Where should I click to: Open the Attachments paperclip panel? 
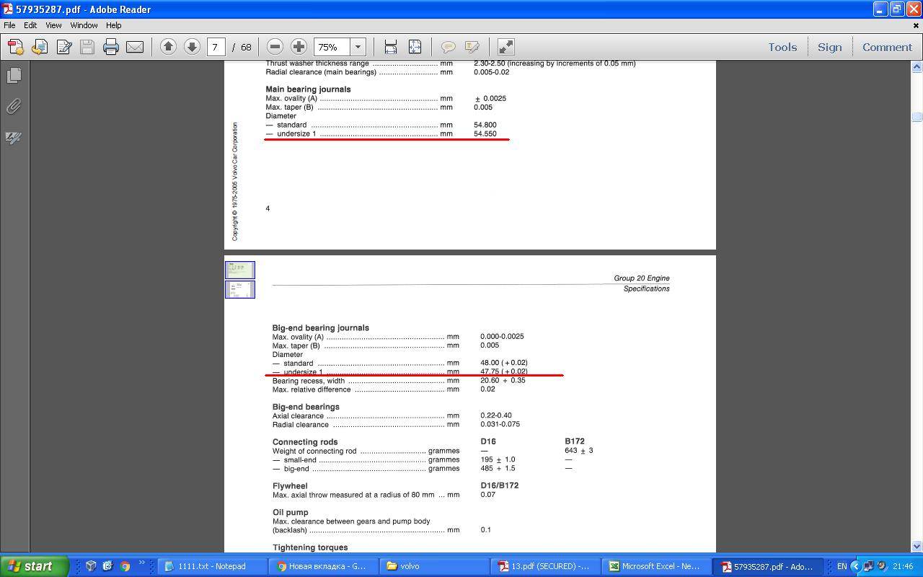pyautogui.click(x=14, y=107)
